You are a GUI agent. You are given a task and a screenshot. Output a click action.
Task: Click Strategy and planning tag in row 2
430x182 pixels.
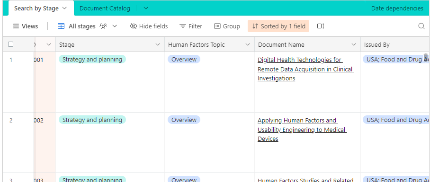point(92,120)
